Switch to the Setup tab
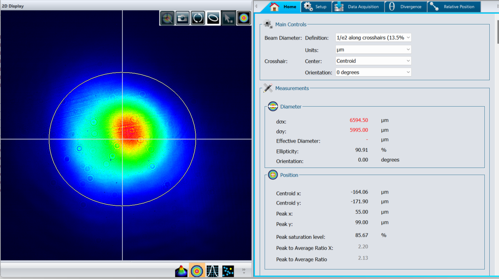The height and width of the screenshot is (279, 499). [x=316, y=7]
